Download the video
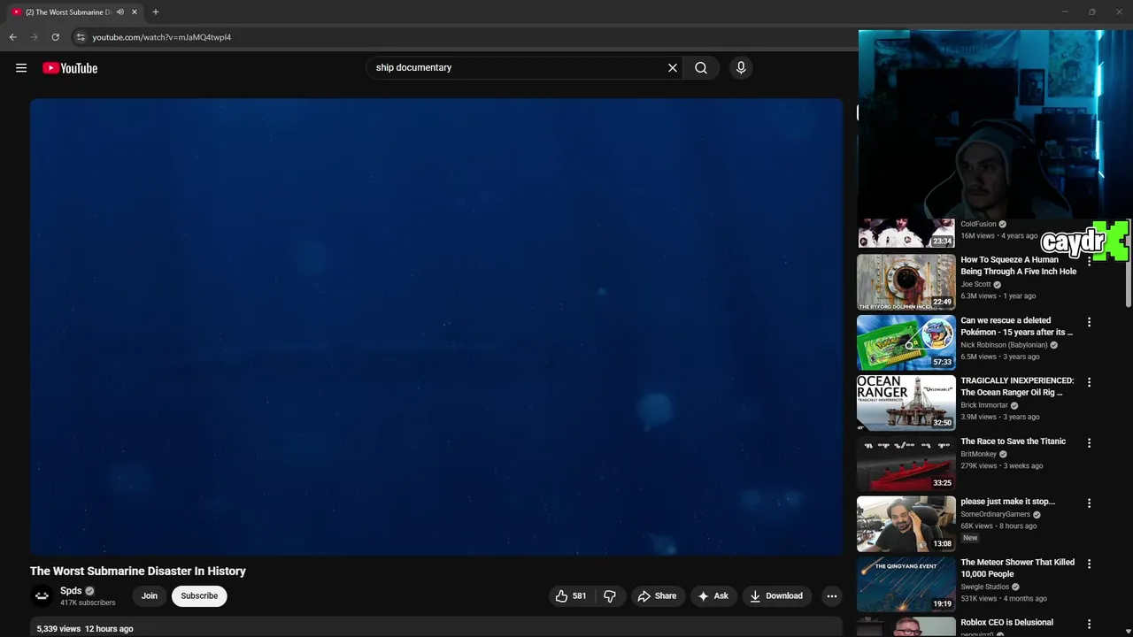Screen dimensions: 1133x637 [x=776, y=596]
